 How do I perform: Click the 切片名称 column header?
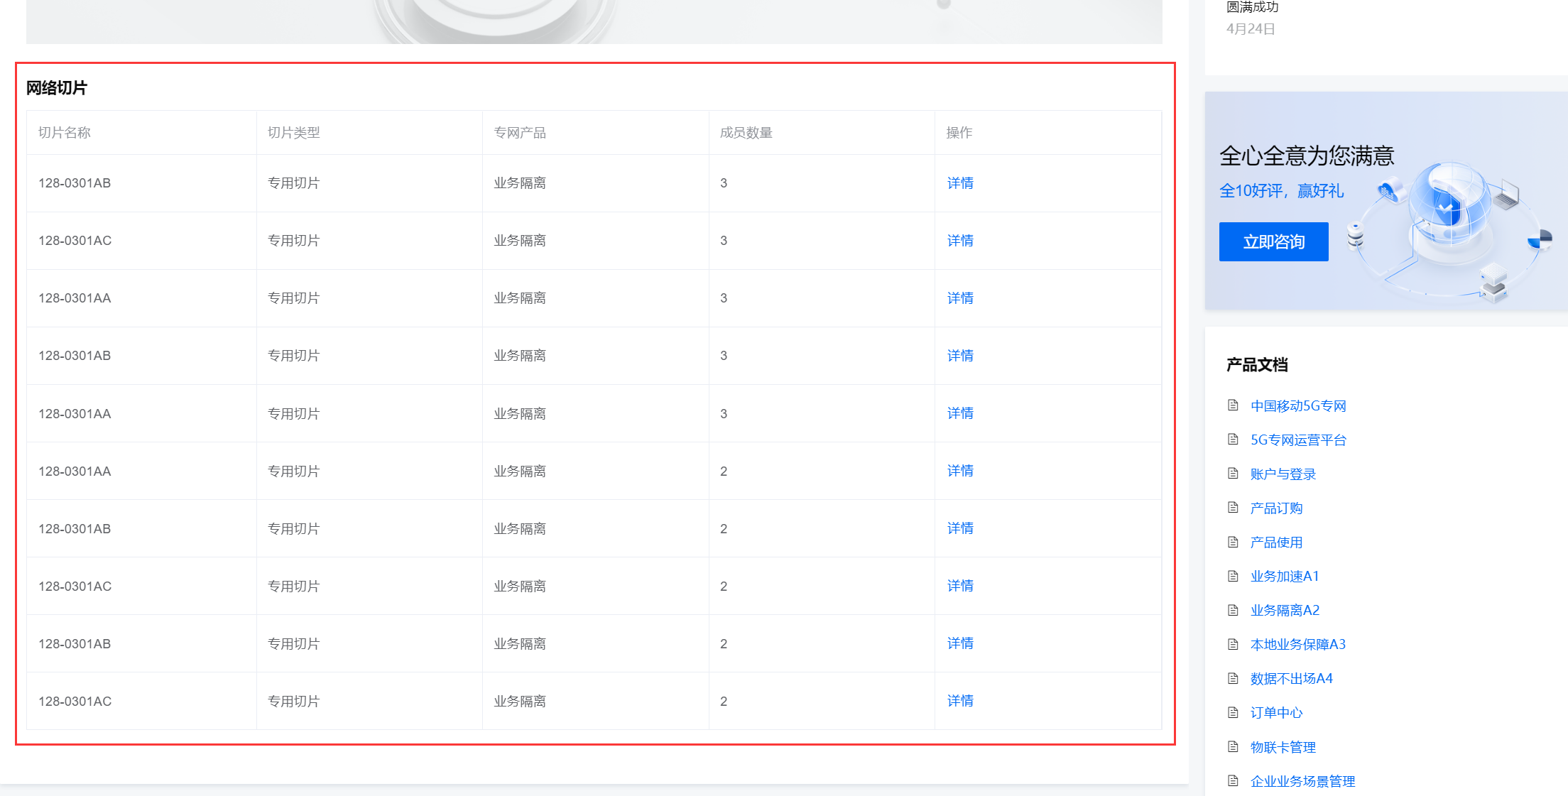coord(65,133)
